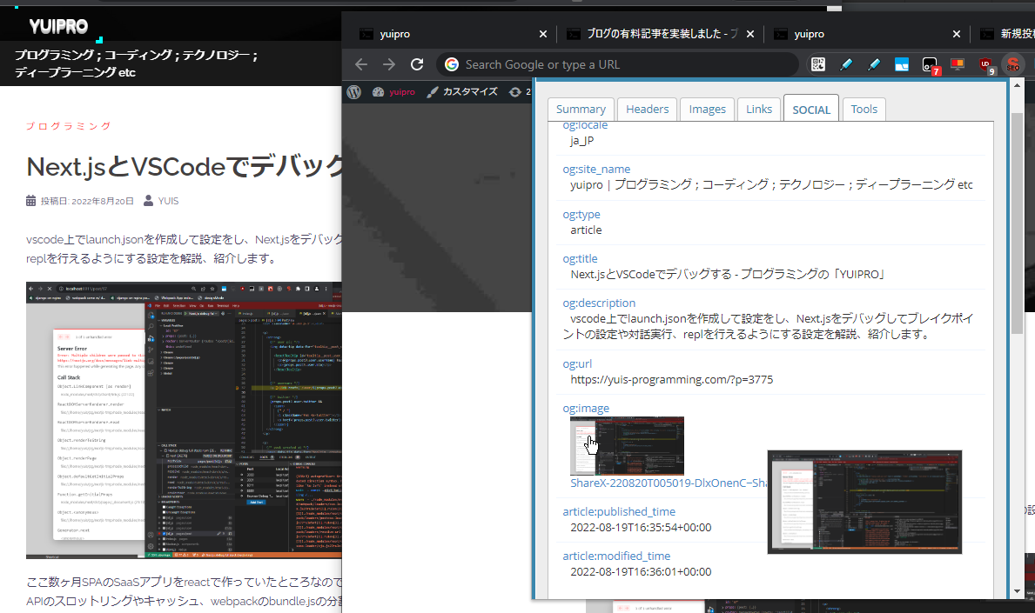Open the screenshot extension with badge 7

930,64
